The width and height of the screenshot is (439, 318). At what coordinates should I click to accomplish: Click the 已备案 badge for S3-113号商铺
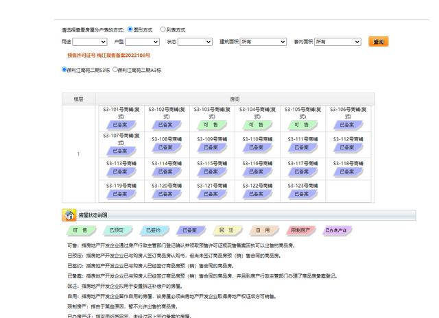tap(121, 172)
